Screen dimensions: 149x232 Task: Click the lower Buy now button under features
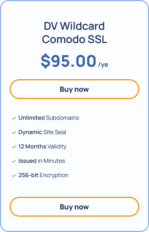tap(74, 207)
